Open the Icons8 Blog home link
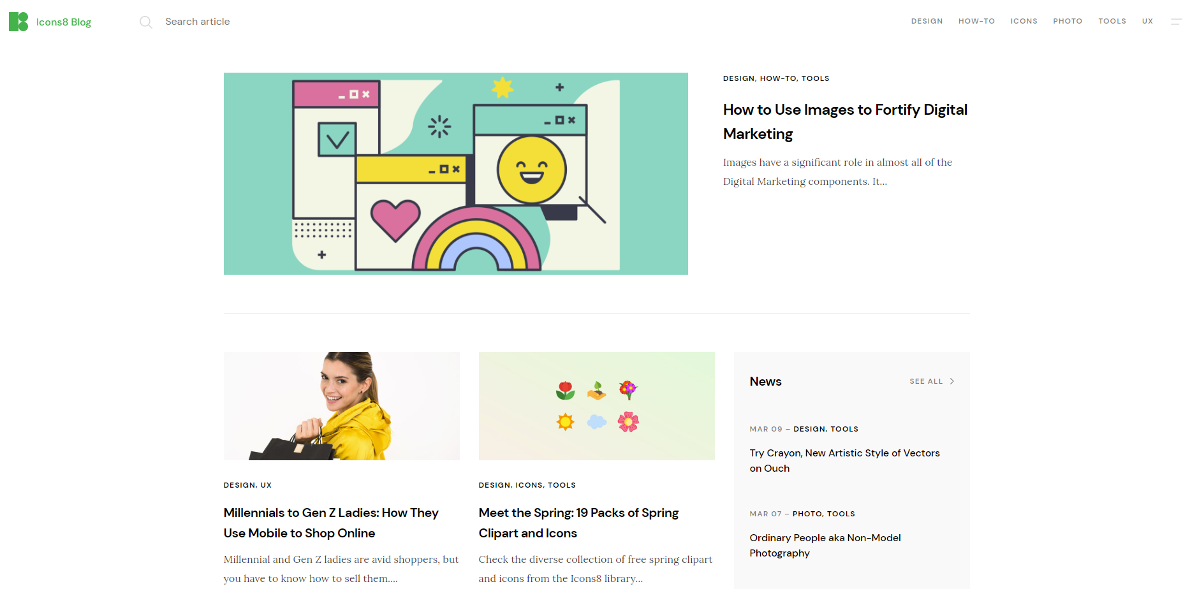 click(x=64, y=22)
